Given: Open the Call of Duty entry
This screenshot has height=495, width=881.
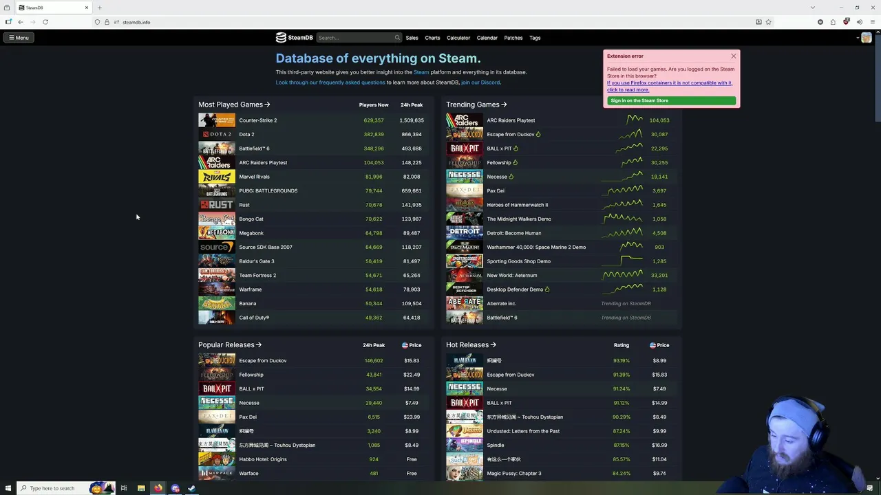Looking at the screenshot, I should 254,318.
